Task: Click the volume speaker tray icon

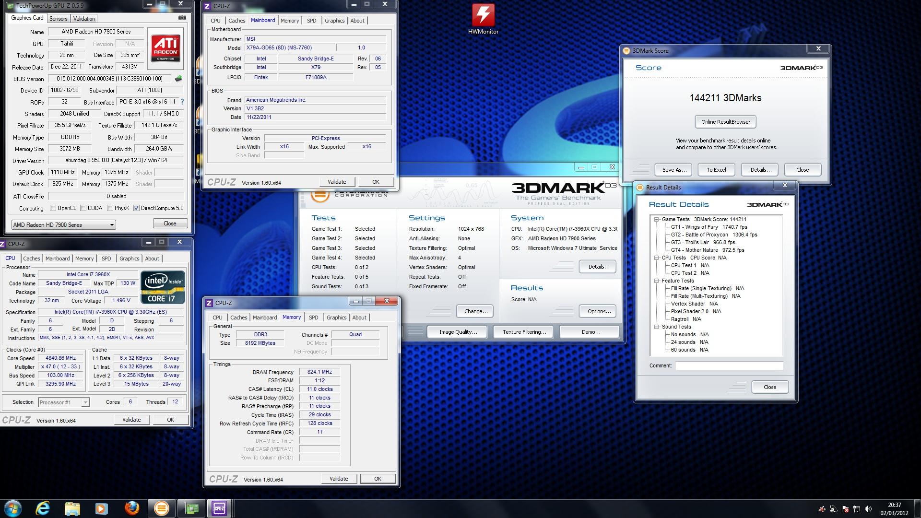Action: click(x=867, y=509)
